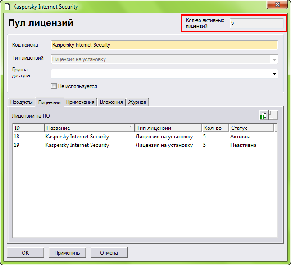Screen dimensions: 291x265
Task: Show the 'Журнал' tab
Action: click(x=137, y=102)
